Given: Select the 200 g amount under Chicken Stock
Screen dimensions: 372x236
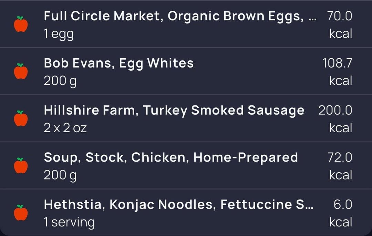Looking at the screenshot, I should [x=60, y=176].
